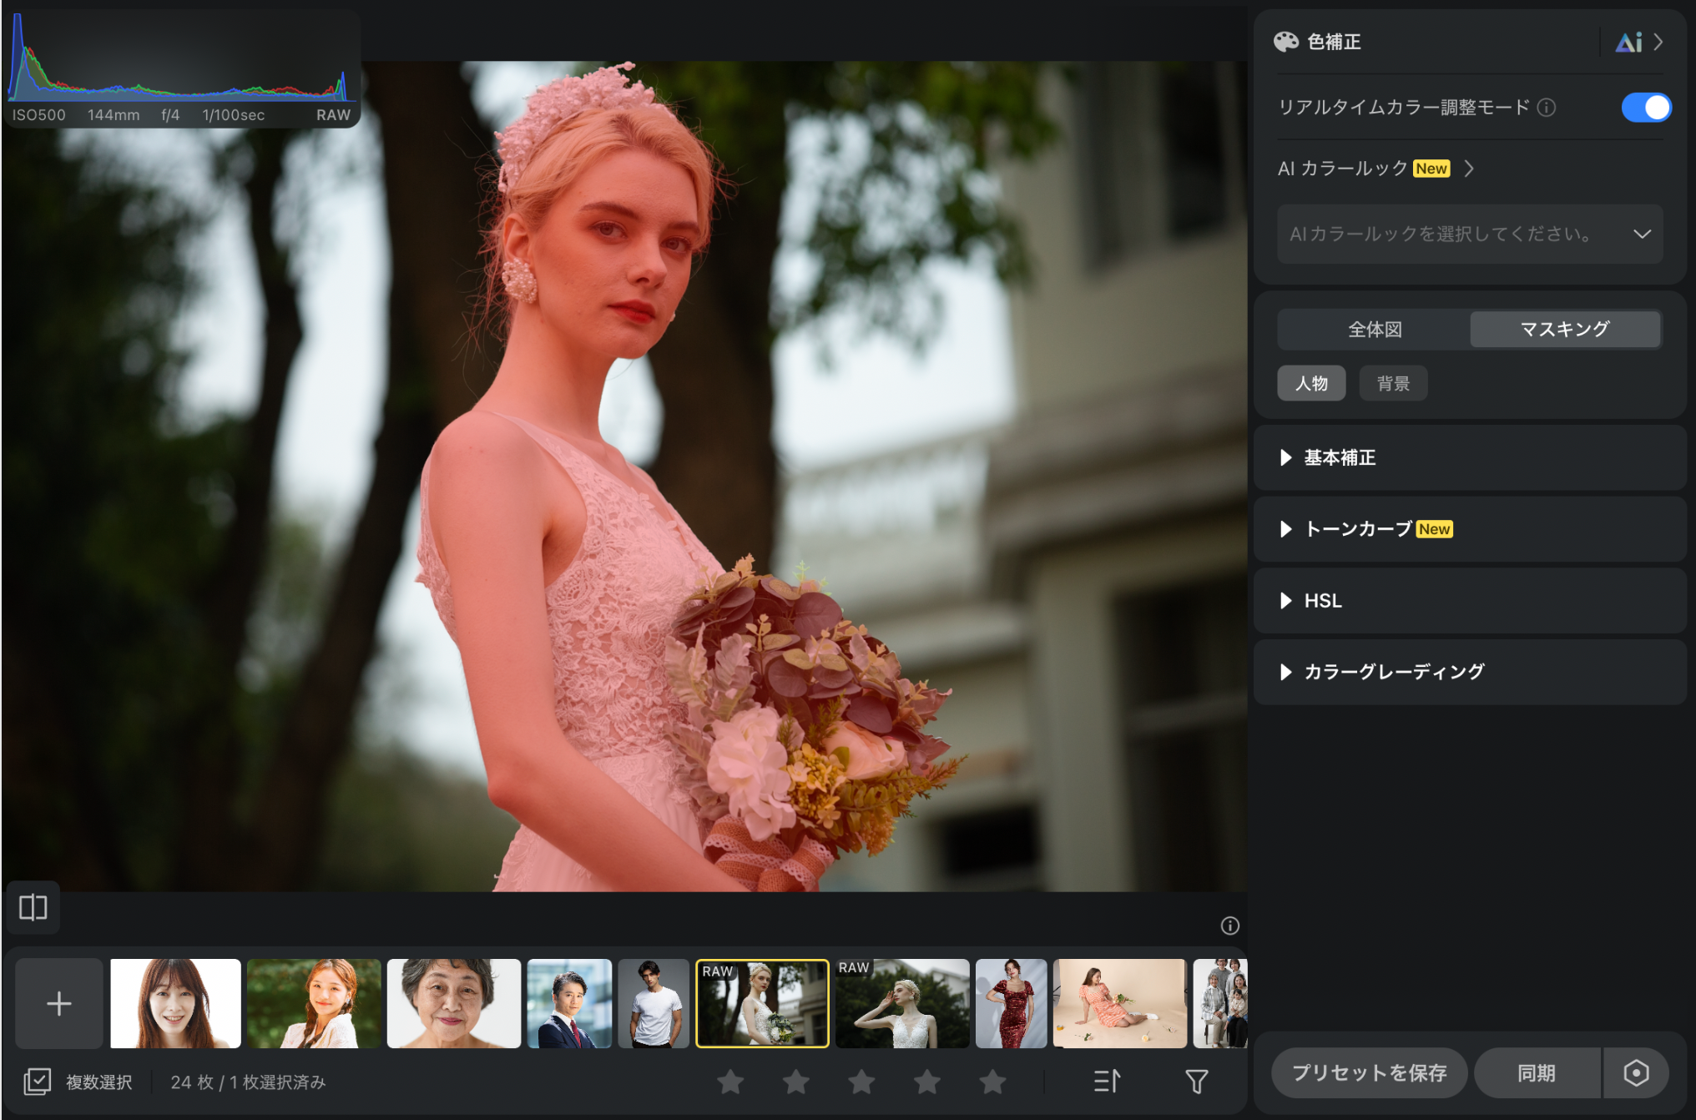
Task: Select the woman in garden thumbnail
Action: (x=314, y=1003)
